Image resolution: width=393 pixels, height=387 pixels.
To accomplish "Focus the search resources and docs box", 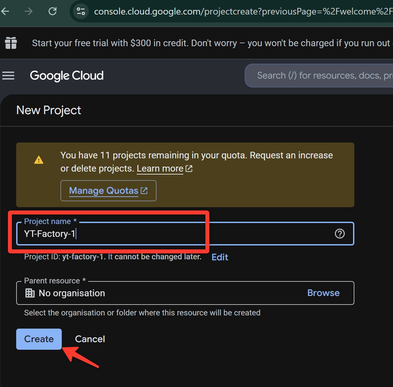I will [319, 76].
